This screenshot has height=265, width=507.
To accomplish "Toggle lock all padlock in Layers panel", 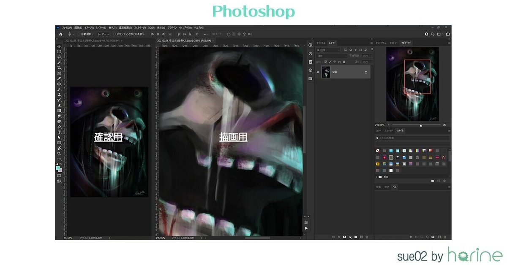I will click(x=344, y=62).
